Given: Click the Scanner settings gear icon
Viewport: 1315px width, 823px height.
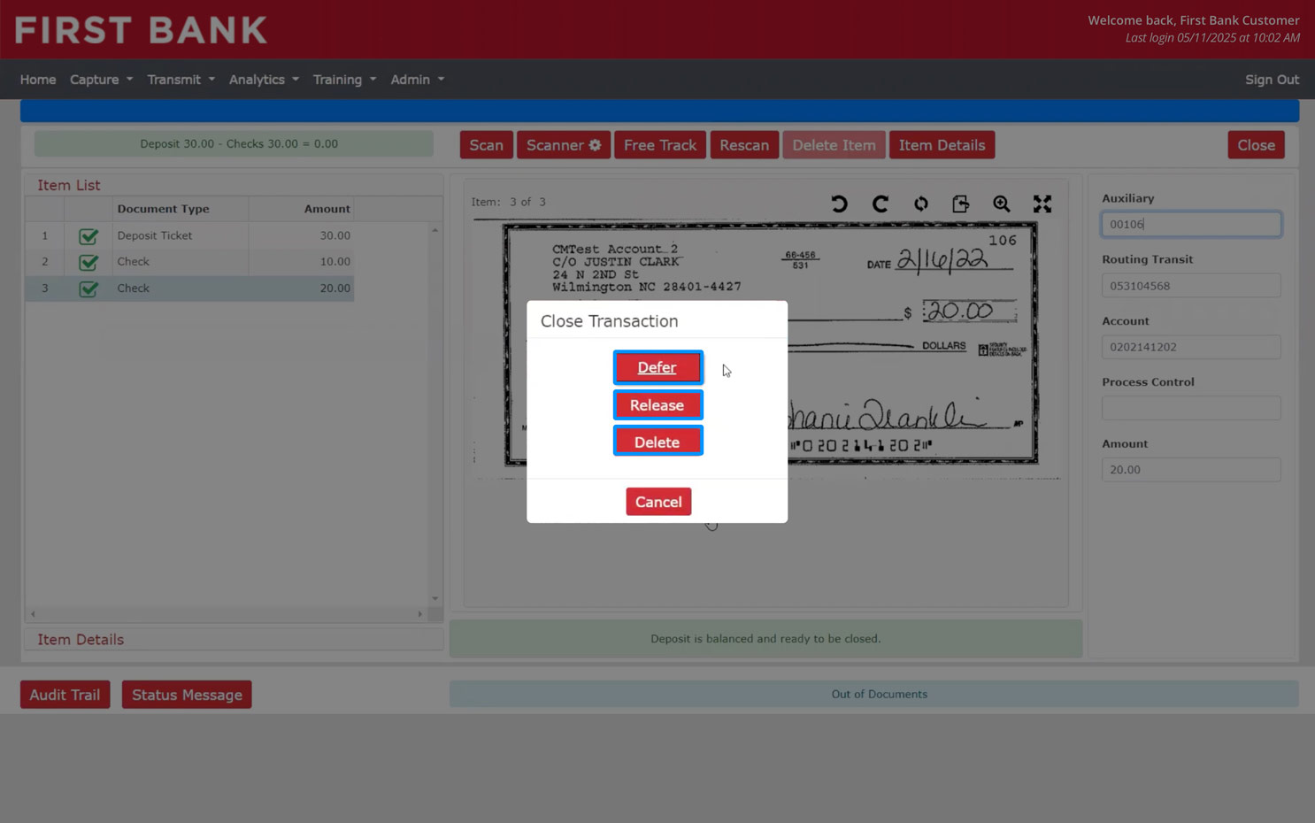Looking at the screenshot, I should pyautogui.click(x=595, y=145).
